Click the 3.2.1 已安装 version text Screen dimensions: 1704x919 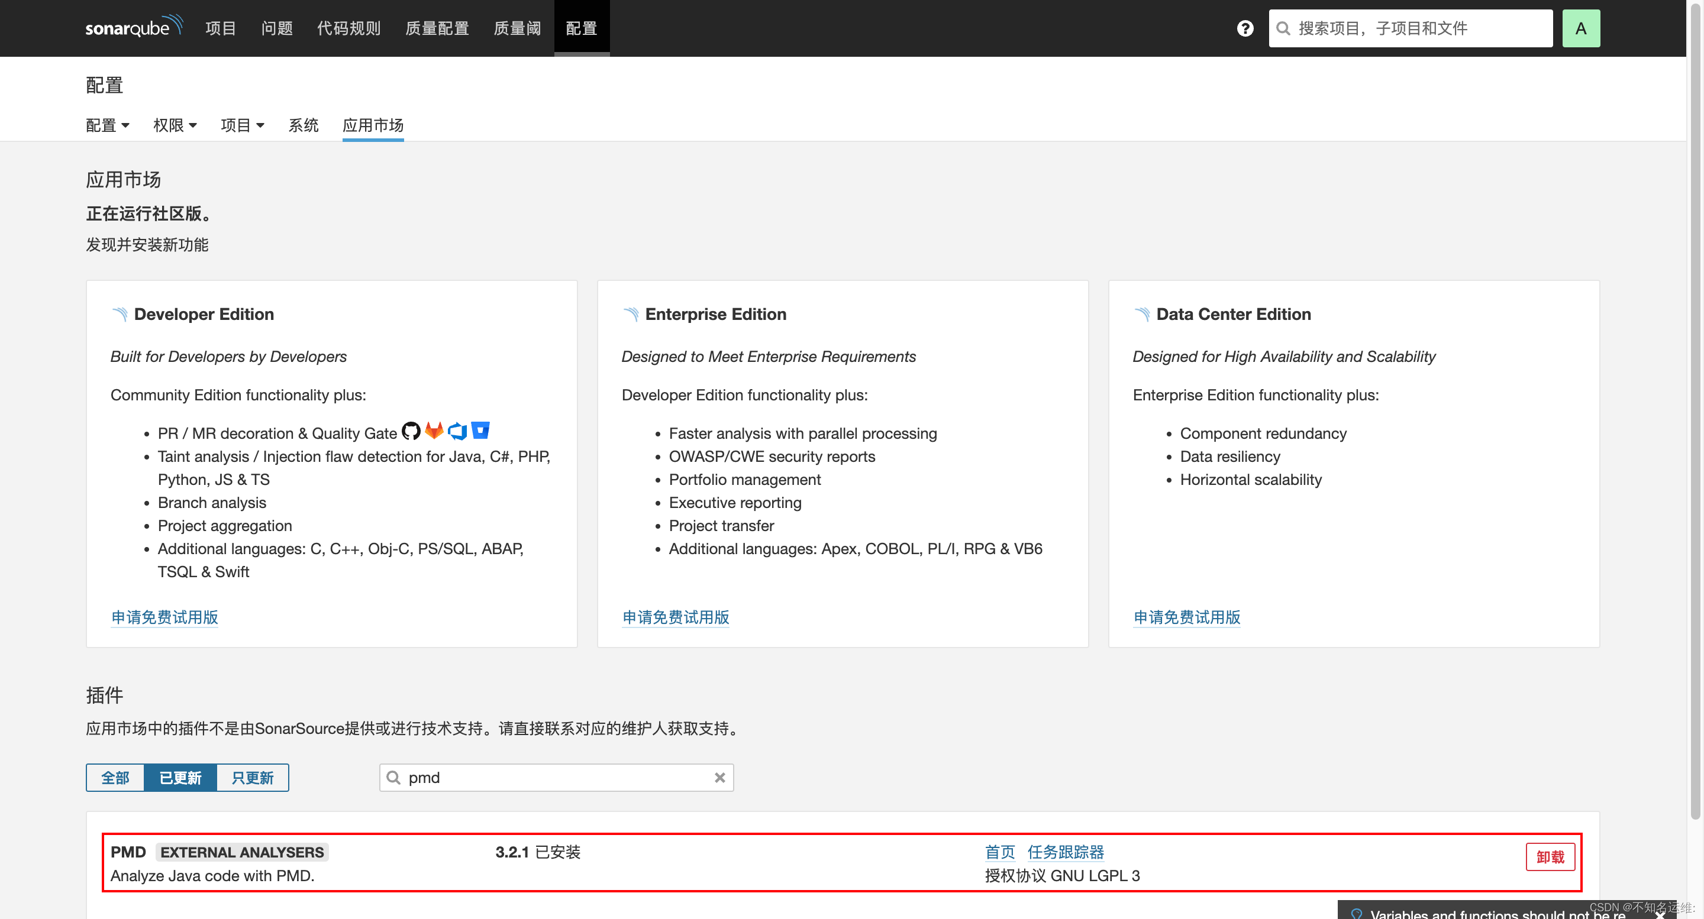click(x=538, y=852)
